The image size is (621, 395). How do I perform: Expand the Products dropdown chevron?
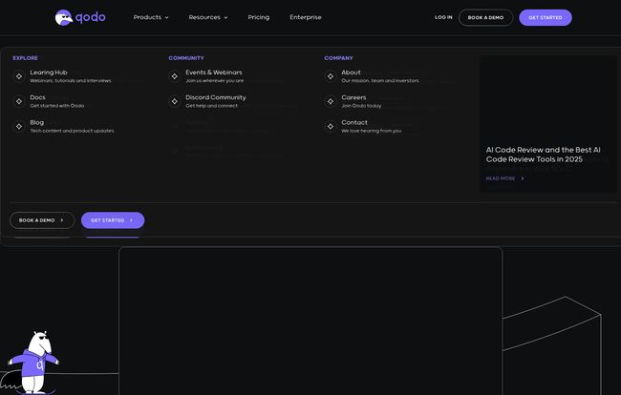click(167, 18)
